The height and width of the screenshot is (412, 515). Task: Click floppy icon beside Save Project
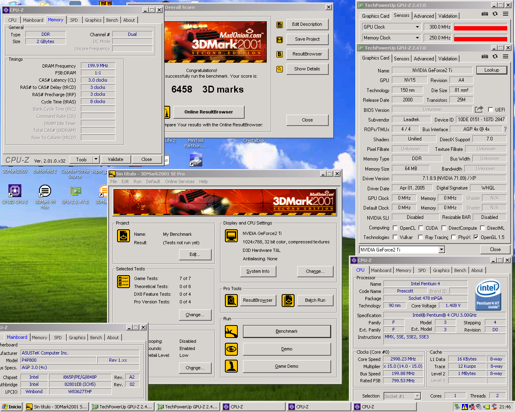280,39
